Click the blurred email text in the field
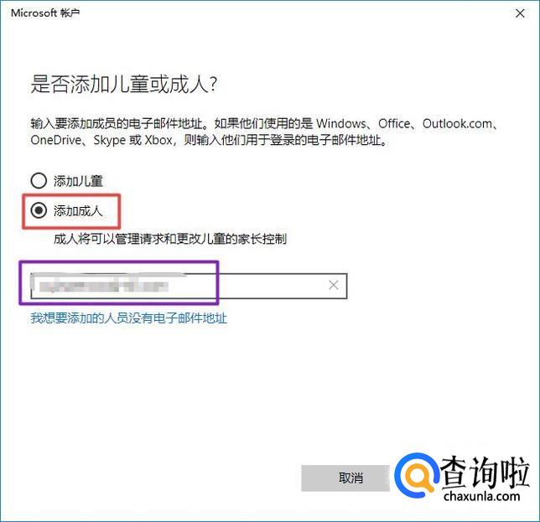Viewport: 540px width, 522px height. 103,287
